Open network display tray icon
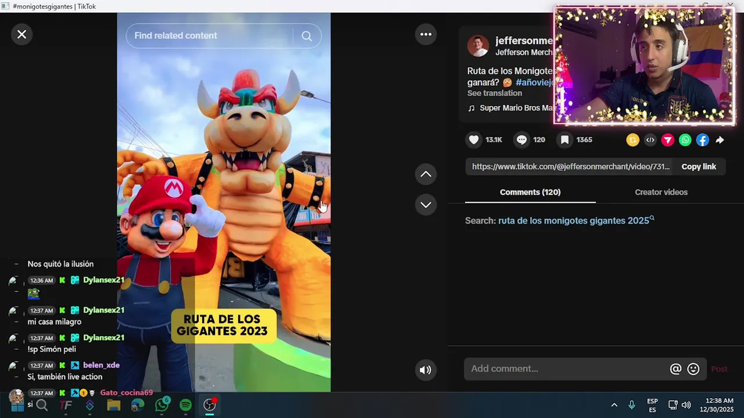Image resolution: width=744 pixels, height=418 pixels. [x=673, y=405]
